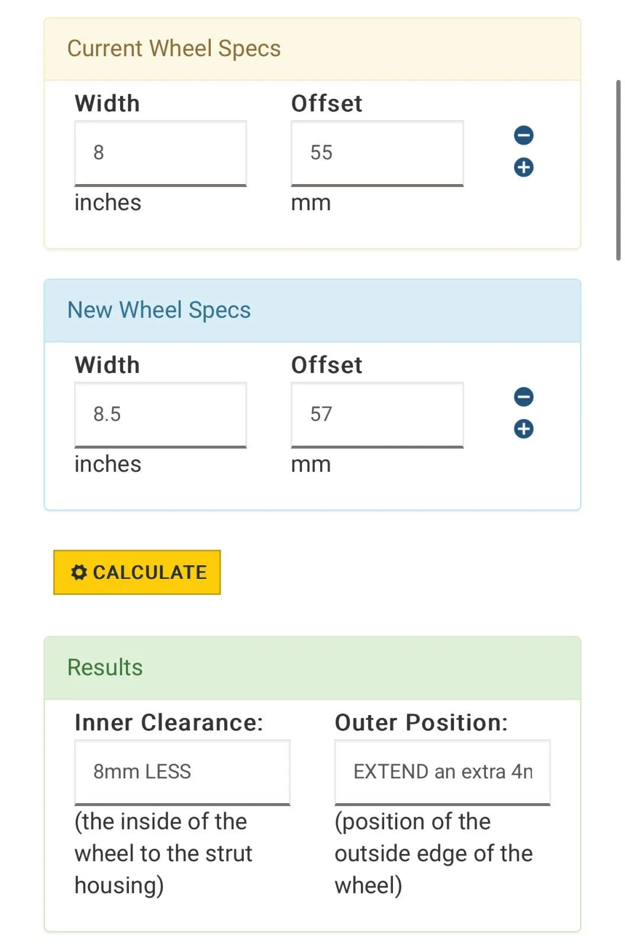Image resolution: width=625 pixels, height=947 pixels.
Task: Click the Width label under New Wheel Specs
Action: point(107,365)
